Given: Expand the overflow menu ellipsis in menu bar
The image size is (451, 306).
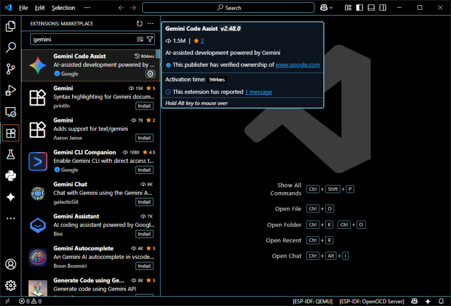Looking at the screenshot, I should coord(87,8).
